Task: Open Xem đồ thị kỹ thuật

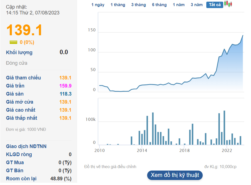Action: coord(175,175)
